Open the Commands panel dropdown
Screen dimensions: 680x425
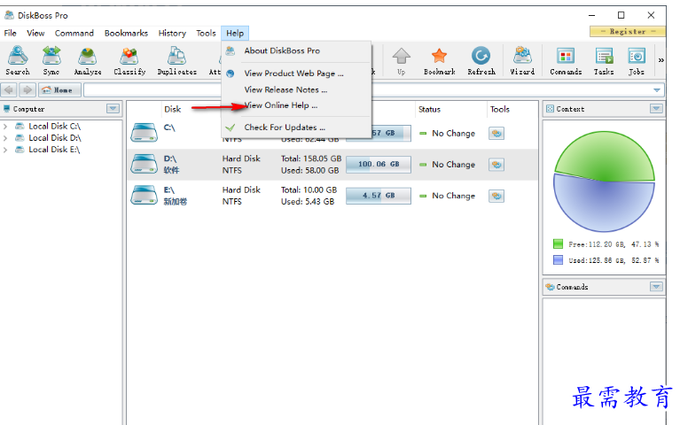tap(656, 287)
